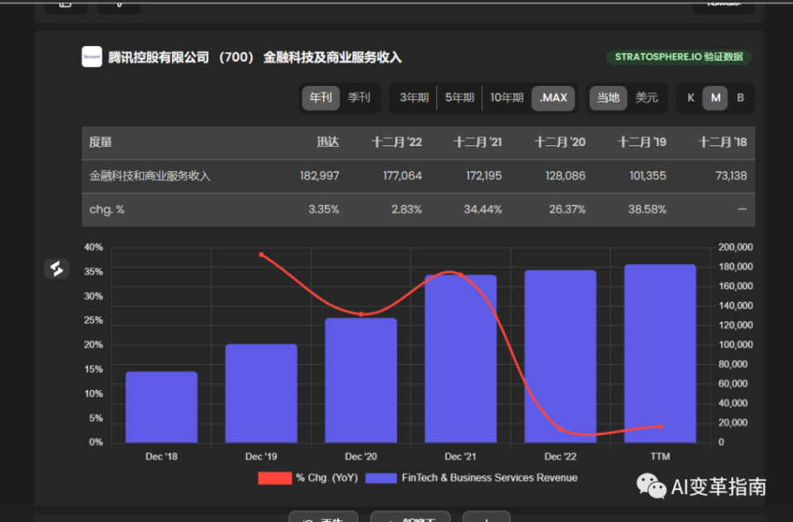Click the STRATOSPHERE.IO 验证数据 badge
This screenshot has width=793, height=522.
679,57
